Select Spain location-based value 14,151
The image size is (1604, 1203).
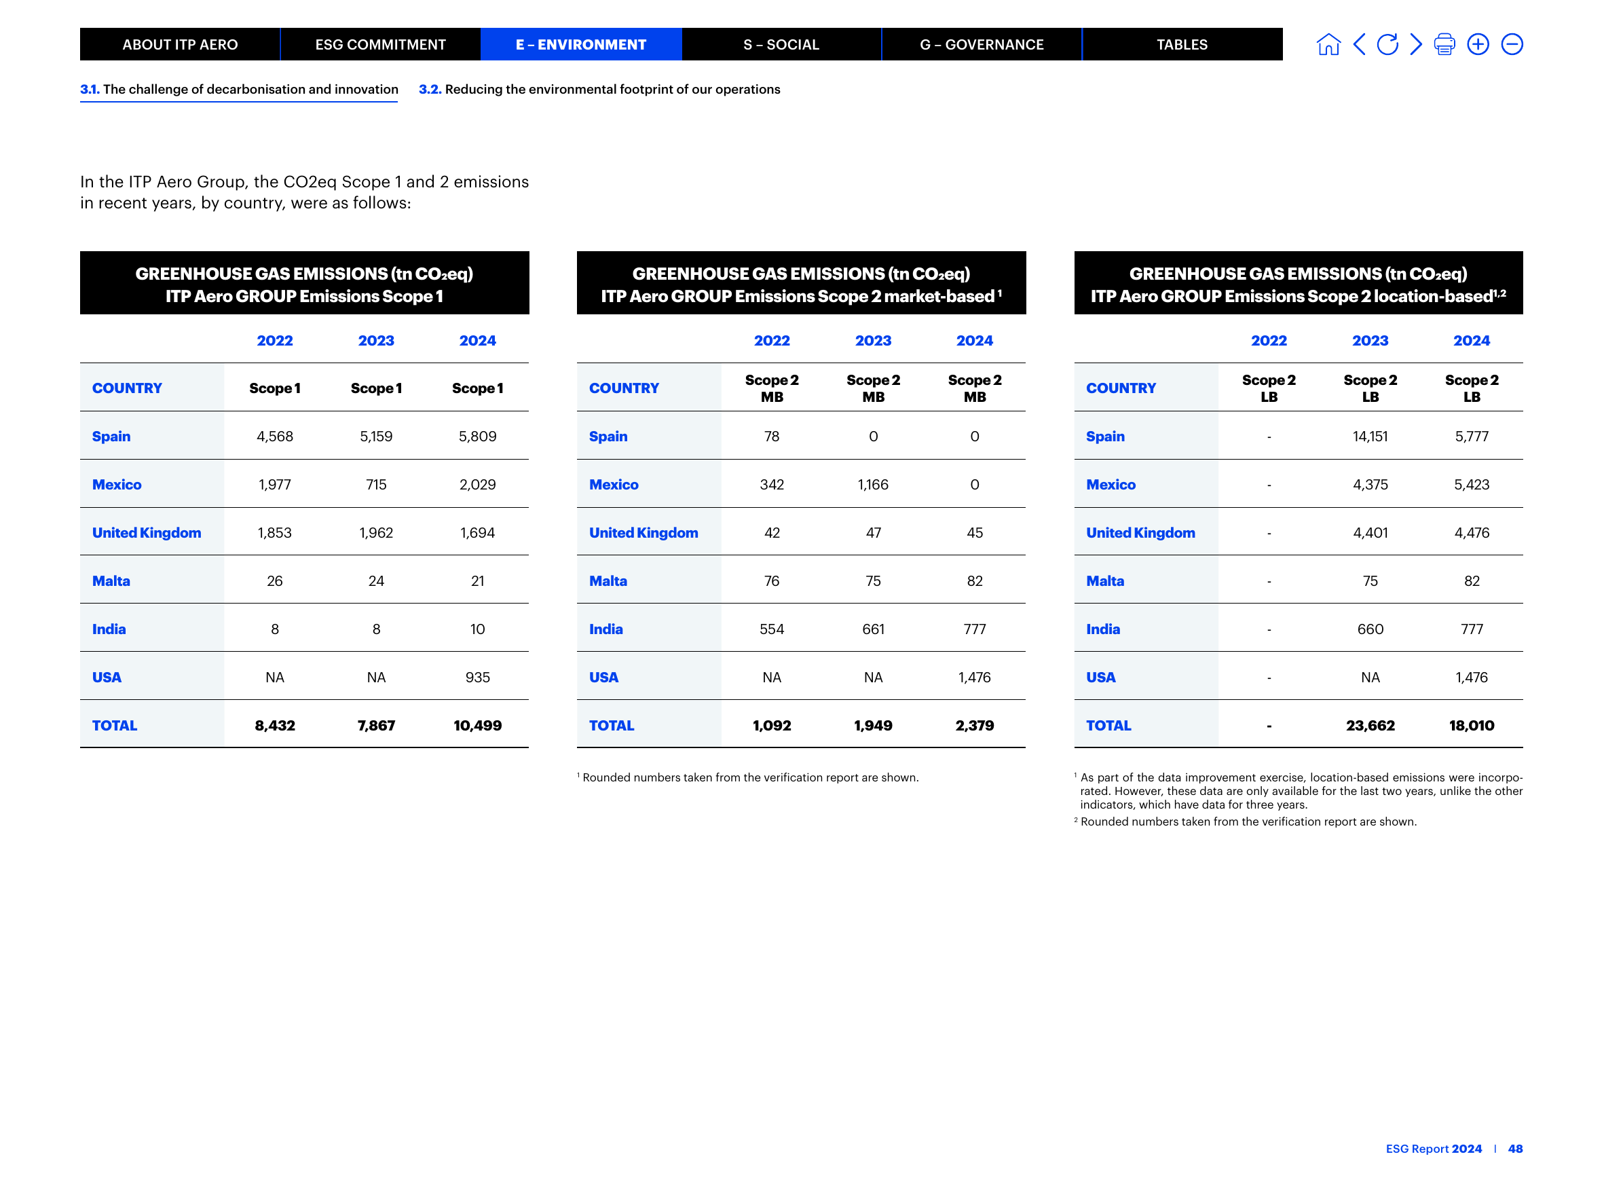[x=1370, y=436]
